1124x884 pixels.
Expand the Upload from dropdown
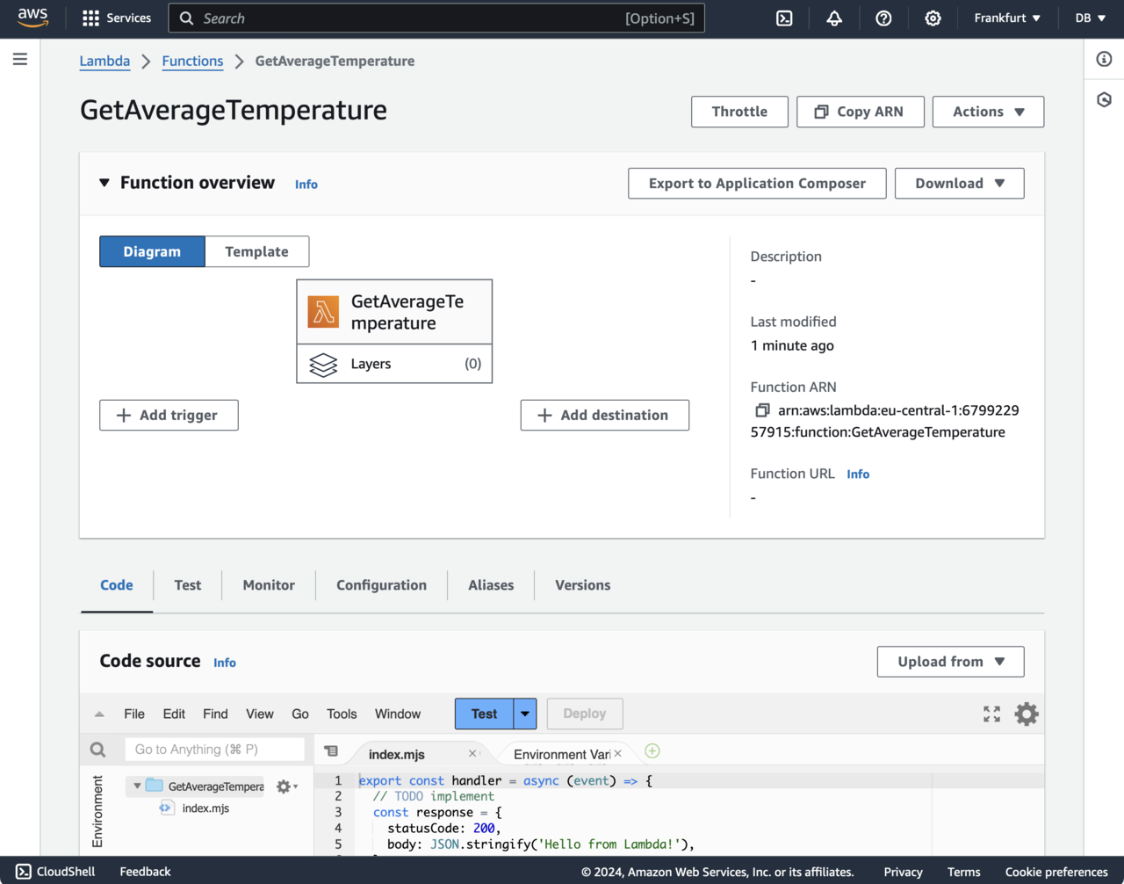point(950,662)
